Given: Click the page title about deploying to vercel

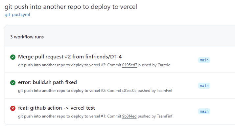Looking at the screenshot, I should (71, 7).
